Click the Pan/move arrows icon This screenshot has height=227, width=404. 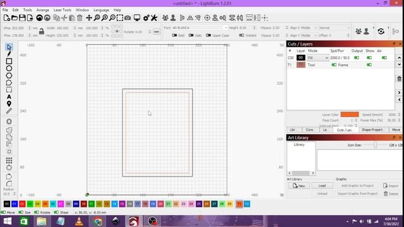[89, 18]
